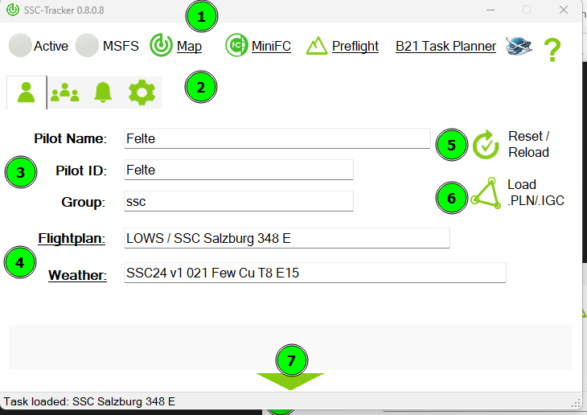Open the B21 Task Planner link
587x415 pixels.
pyautogui.click(x=445, y=47)
